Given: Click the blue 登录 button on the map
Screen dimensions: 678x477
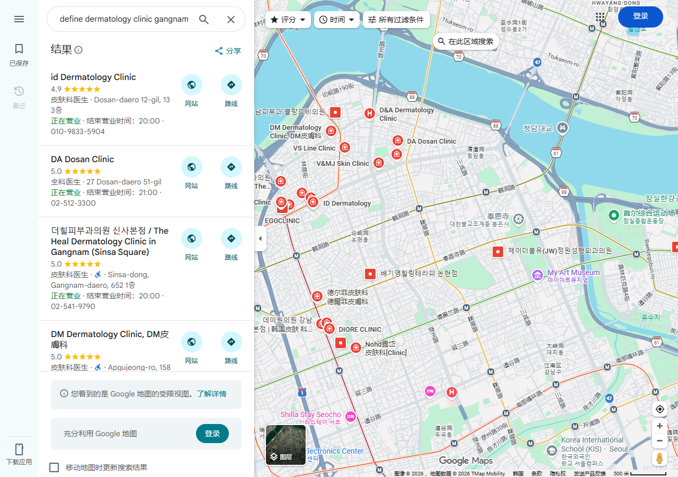Looking at the screenshot, I should pos(640,16).
